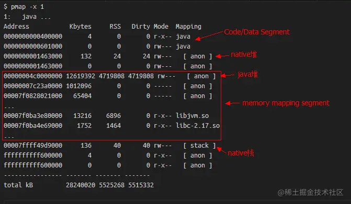Screen dimensions: 351x204
Task: Click the rw--- mode in the stack row
Action: (x=163, y=146)
